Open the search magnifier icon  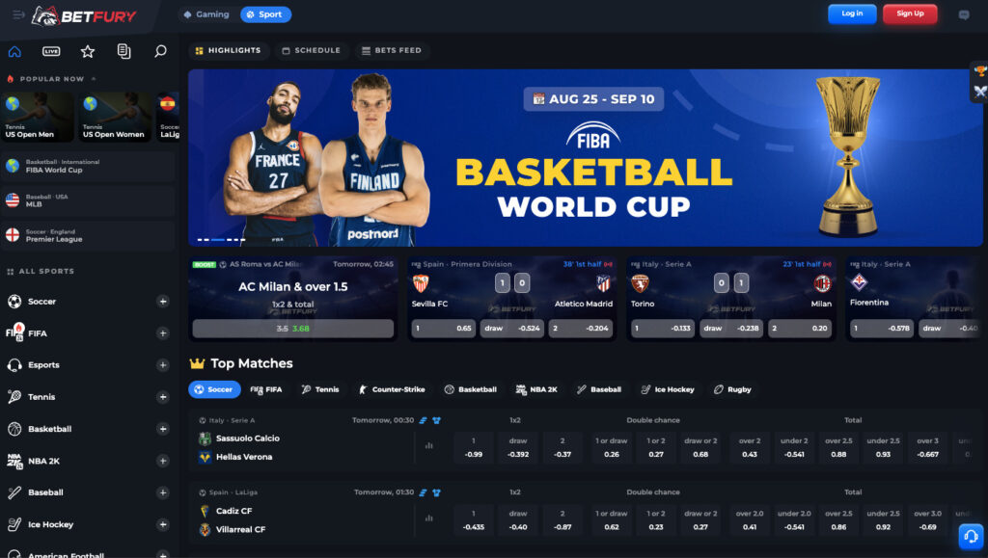161,52
